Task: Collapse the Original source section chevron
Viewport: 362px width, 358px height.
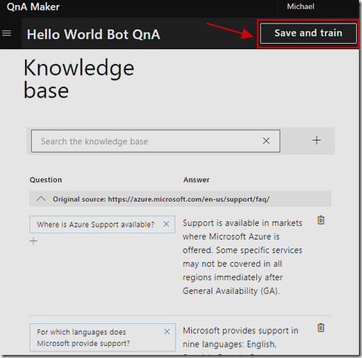Action: coord(41,199)
